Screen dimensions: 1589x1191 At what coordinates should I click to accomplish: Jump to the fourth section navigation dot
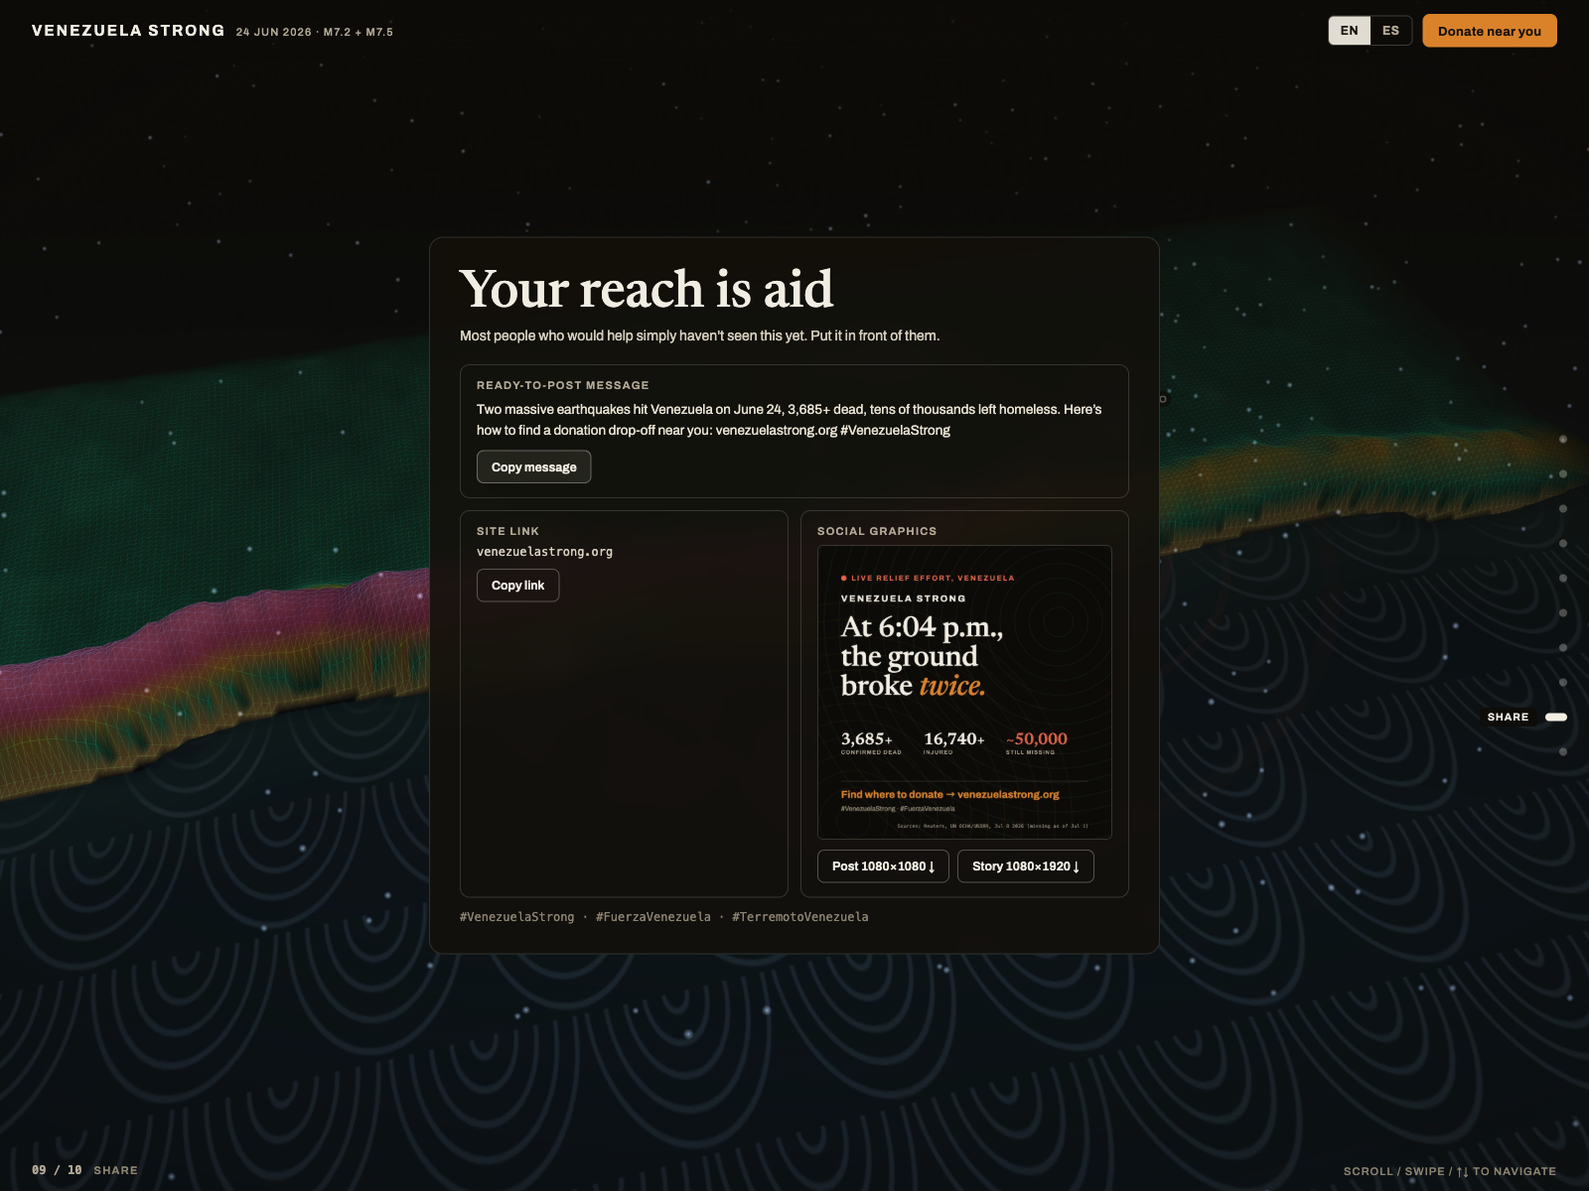click(1563, 543)
